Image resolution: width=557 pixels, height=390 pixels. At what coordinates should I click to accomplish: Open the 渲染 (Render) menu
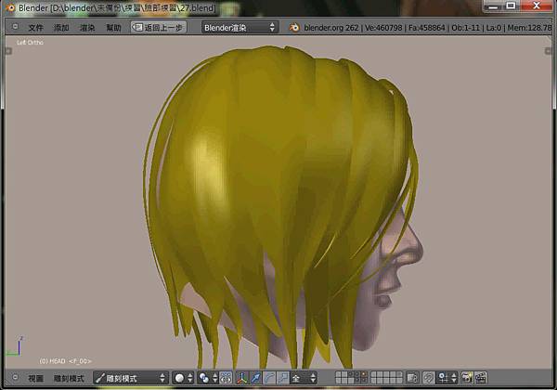point(87,28)
